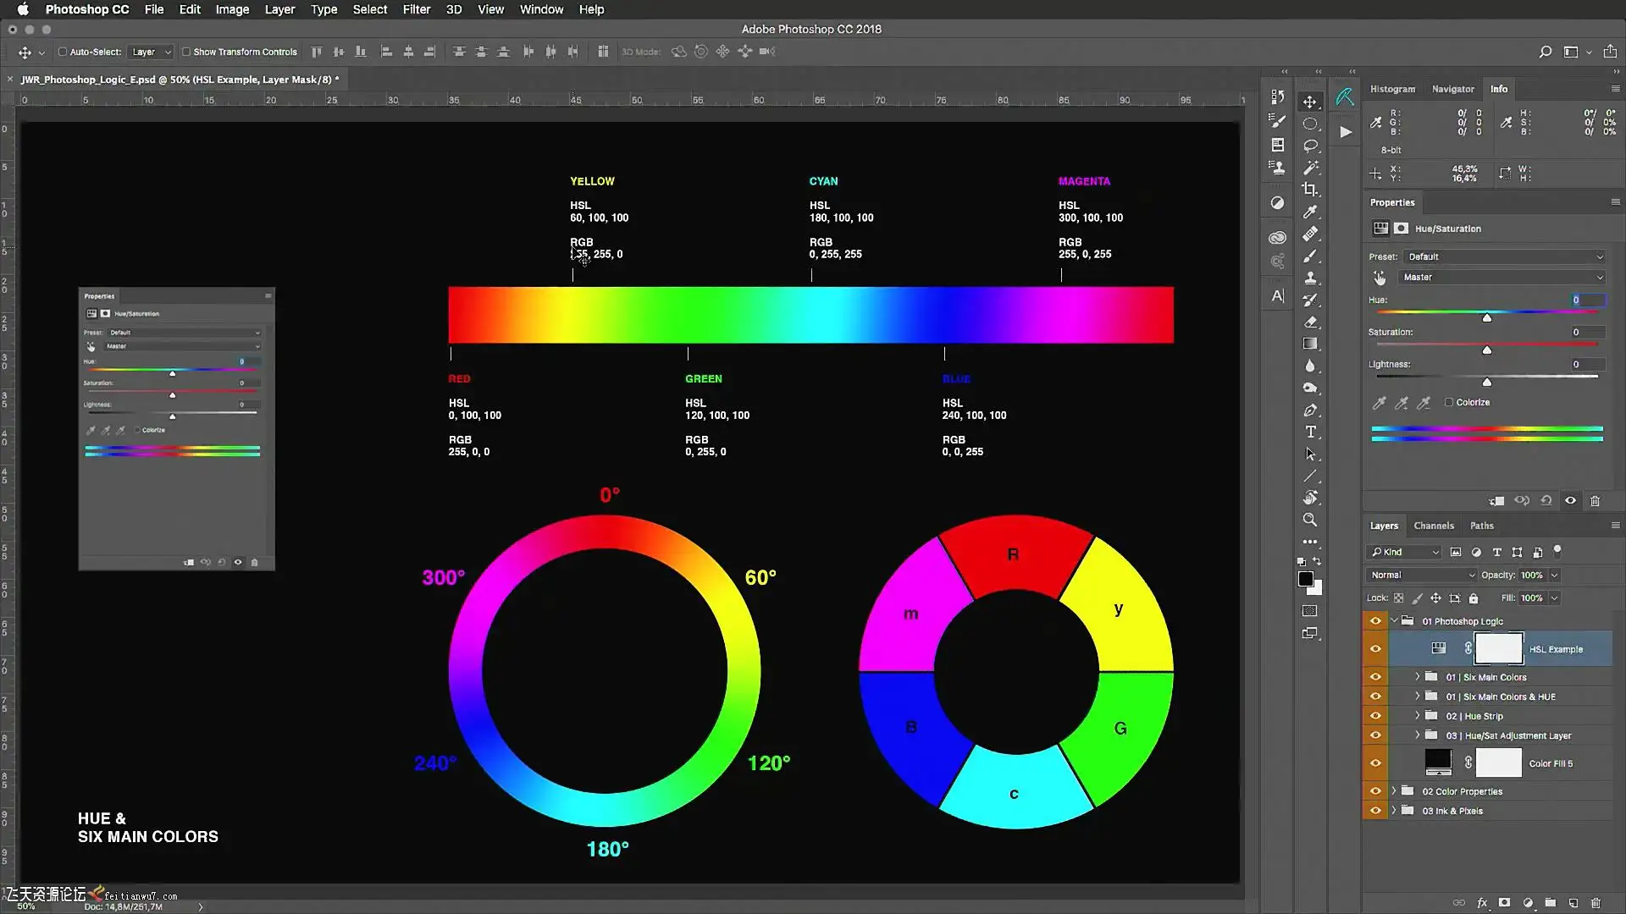Enable Auto-Select checkbox in options bar

(63, 52)
